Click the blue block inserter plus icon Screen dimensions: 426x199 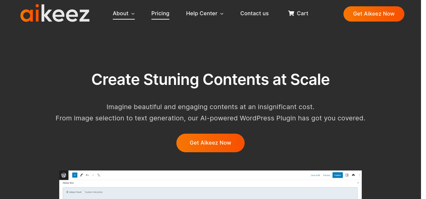(75, 175)
